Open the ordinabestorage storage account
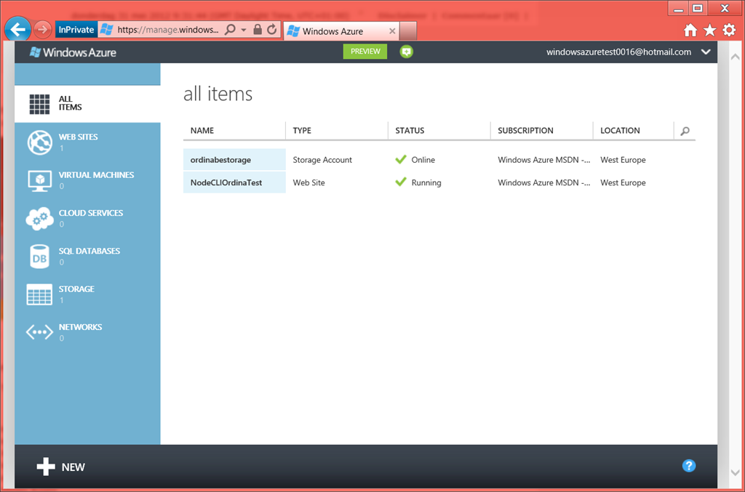Image resolution: width=745 pixels, height=492 pixels. (x=220, y=160)
